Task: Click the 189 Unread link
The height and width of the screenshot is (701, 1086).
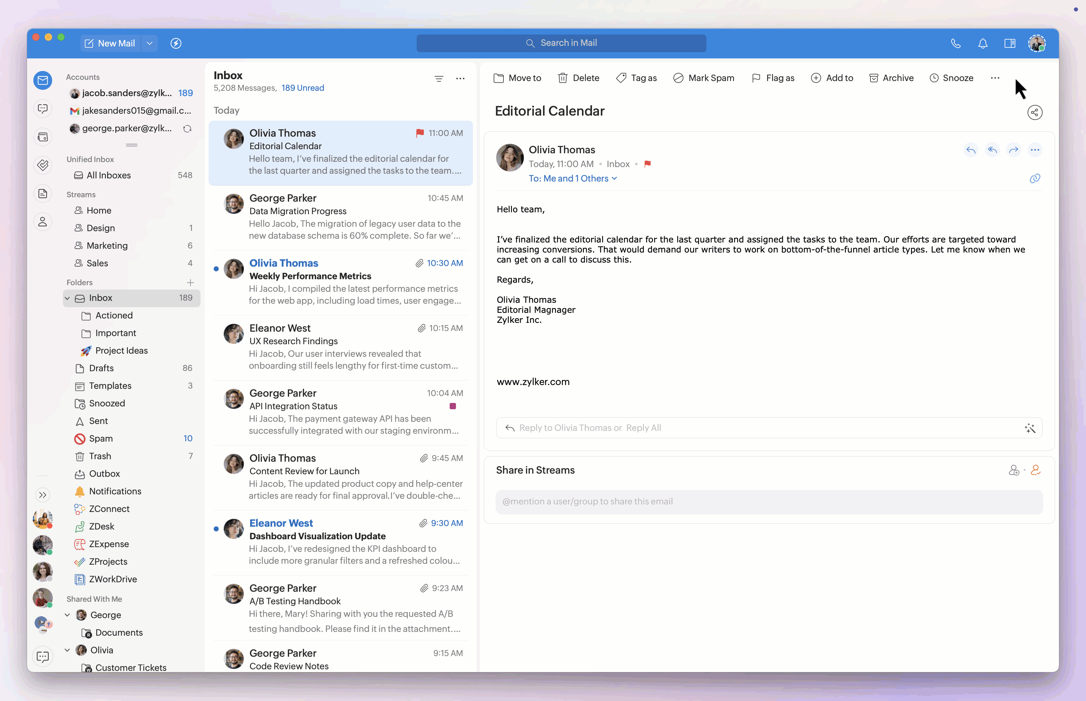Action: (302, 88)
